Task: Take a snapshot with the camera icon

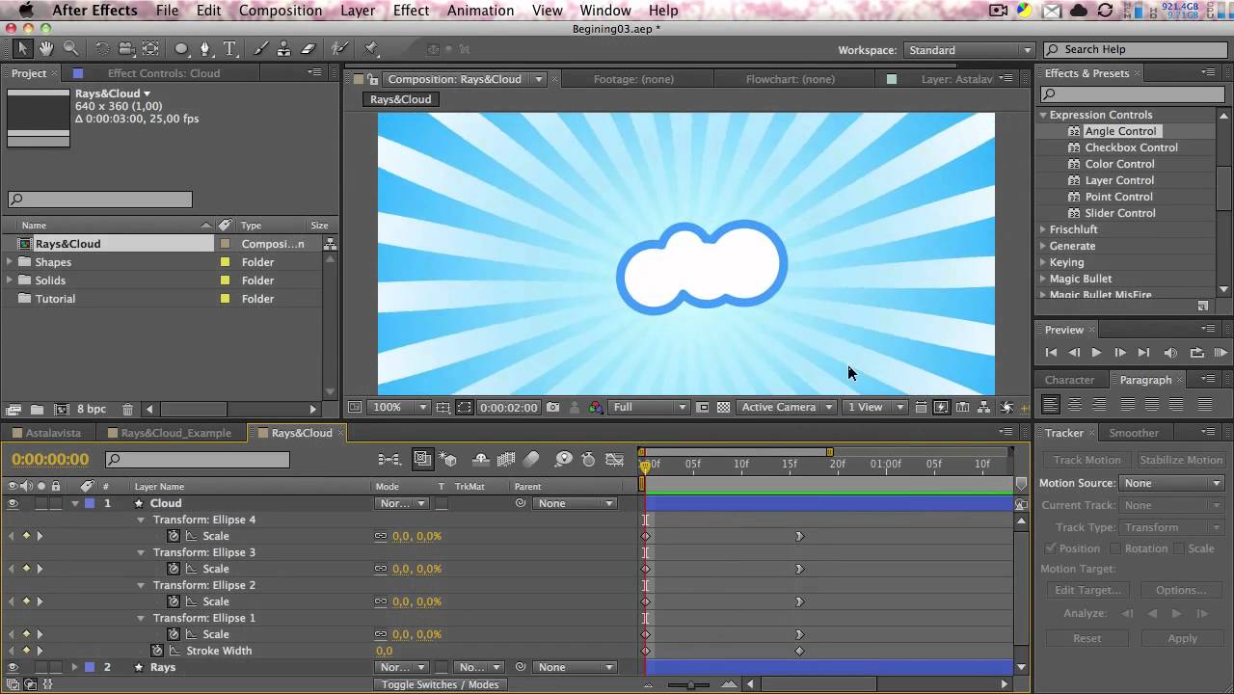Action: 552,408
